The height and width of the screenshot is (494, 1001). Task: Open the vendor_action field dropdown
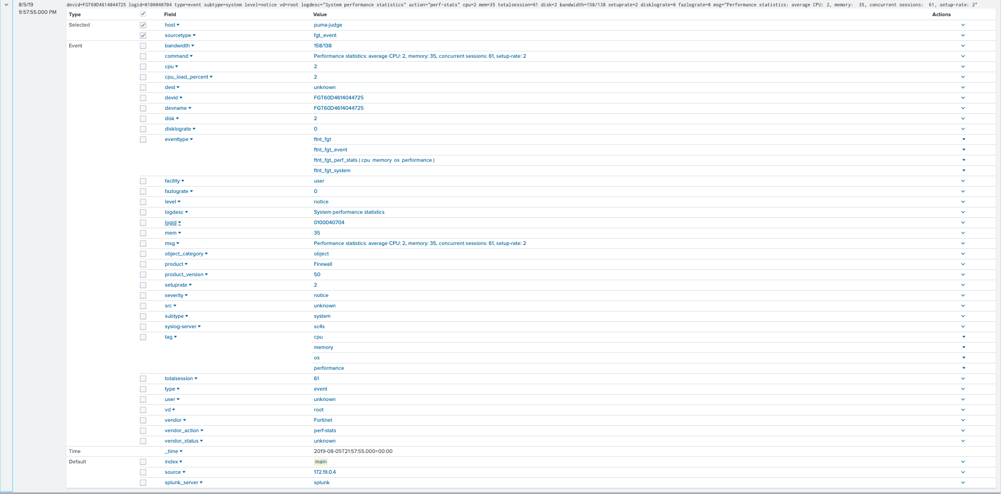(184, 430)
